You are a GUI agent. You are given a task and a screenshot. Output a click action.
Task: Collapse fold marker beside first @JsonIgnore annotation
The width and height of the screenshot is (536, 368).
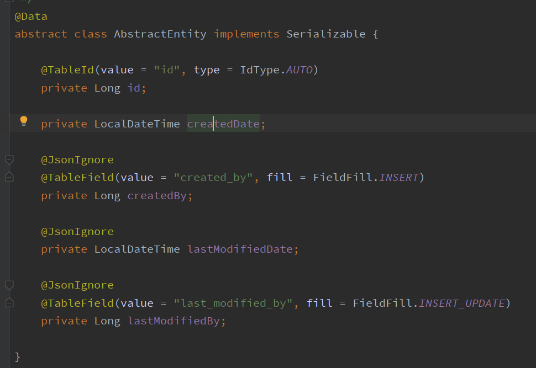(x=9, y=160)
